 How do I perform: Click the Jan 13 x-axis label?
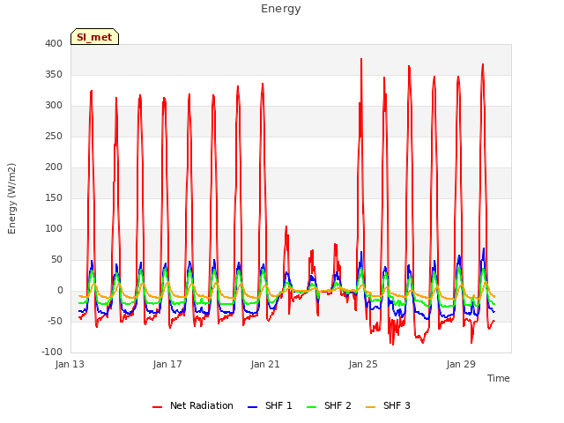[x=70, y=364]
